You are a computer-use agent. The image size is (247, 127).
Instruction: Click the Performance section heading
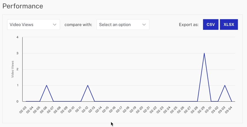[x=23, y=6]
